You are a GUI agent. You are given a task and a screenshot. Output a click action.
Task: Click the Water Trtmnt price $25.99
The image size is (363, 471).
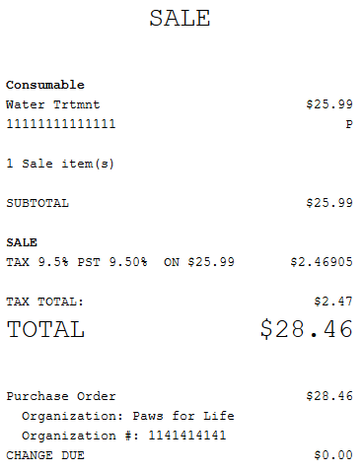coord(329,104)
